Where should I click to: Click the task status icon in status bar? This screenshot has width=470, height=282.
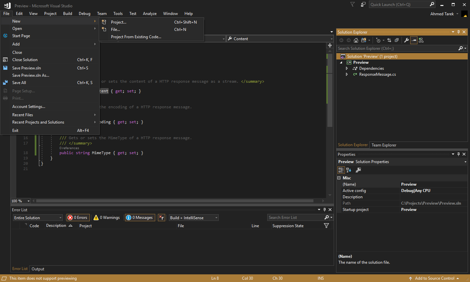click(4, 278)
